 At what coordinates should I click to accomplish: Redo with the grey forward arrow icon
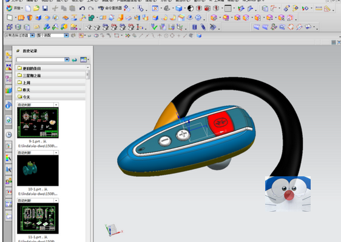tap(90, 9)
